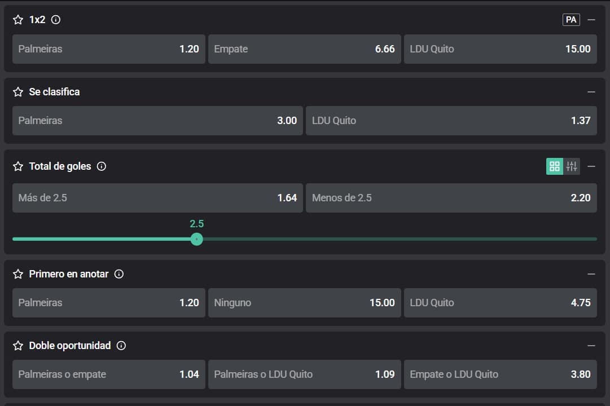Switch Total de goles to slider view

pyautogui.click(x=572, y=166)
